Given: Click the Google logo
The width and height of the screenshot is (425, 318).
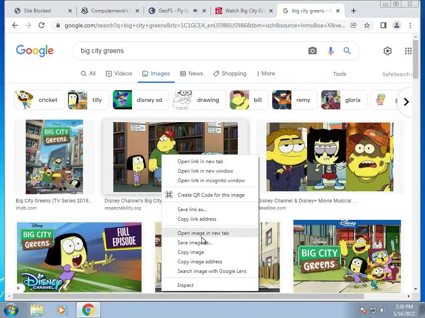Looking at the screenshot, I should pyautogui.click(x=35, y=51).
